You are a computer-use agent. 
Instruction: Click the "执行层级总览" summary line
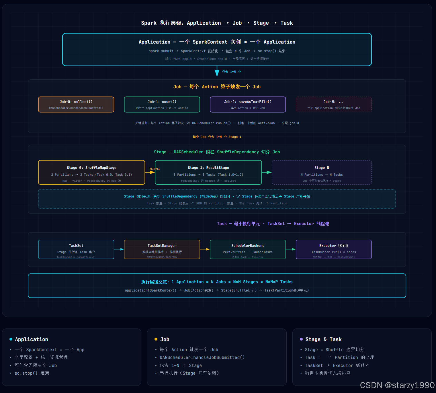(217, 282)
